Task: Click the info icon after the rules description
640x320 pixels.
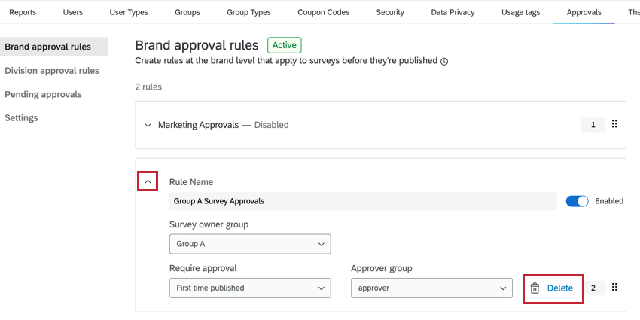Action: click(x=444, y=62)
